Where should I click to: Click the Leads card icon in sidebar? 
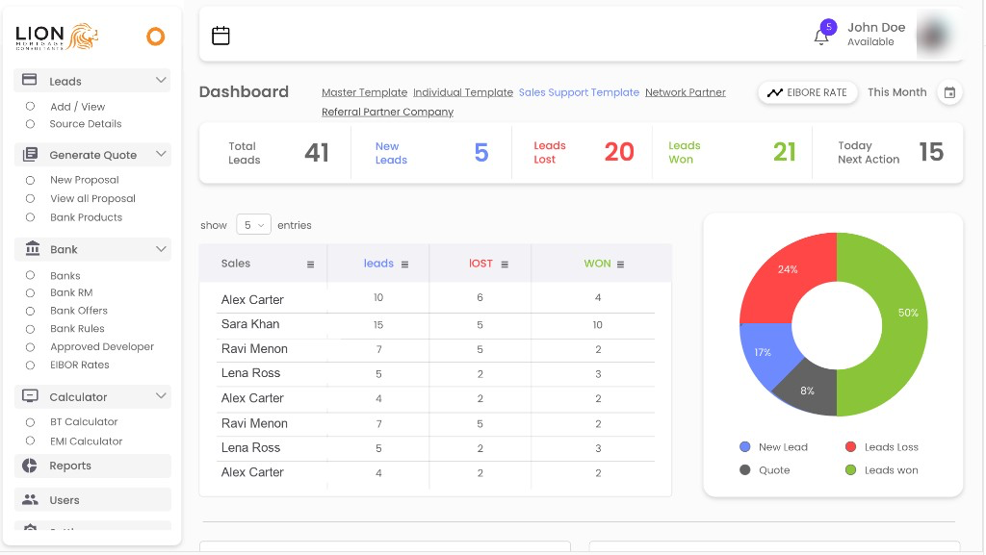(30, 80)
